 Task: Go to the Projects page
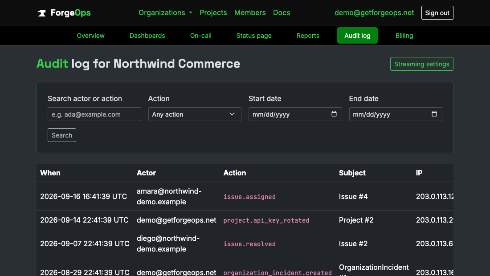pyautogui.click(x=213, y=13)
